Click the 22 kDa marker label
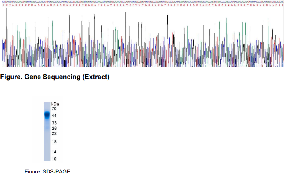The height and width of the screenshot is (173, 288). click(x=54, y=133)
